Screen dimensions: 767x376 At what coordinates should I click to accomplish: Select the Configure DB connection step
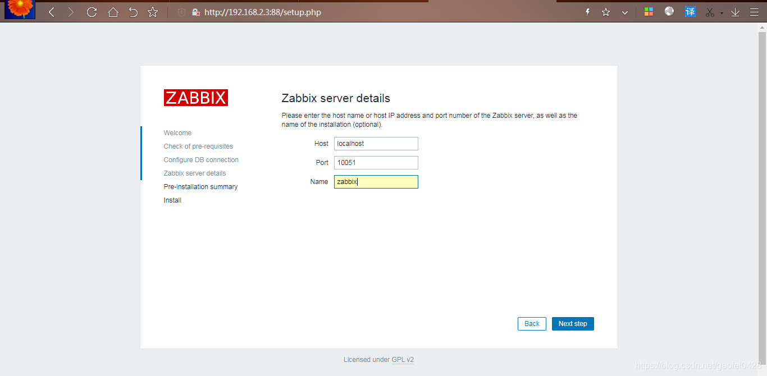tap(200, 159)
